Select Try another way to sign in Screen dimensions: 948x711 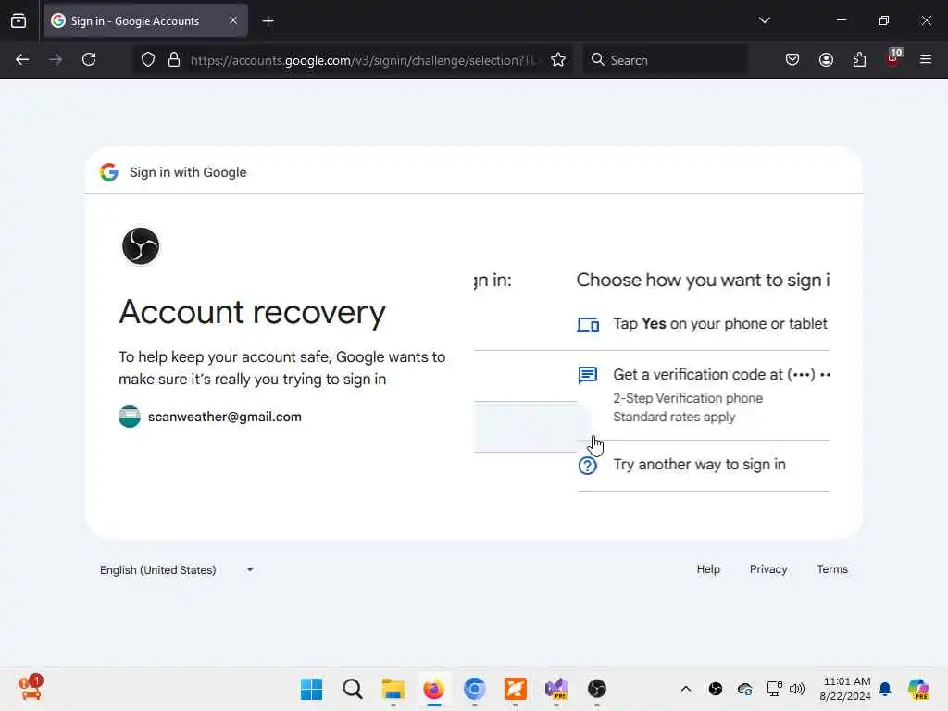(x=704, y=465)
